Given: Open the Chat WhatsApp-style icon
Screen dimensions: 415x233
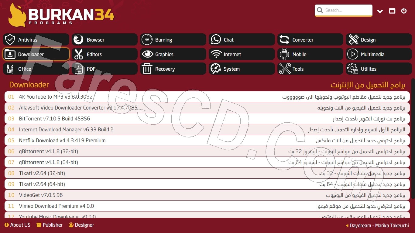Looking at the screenshot, I should [216, 40].
